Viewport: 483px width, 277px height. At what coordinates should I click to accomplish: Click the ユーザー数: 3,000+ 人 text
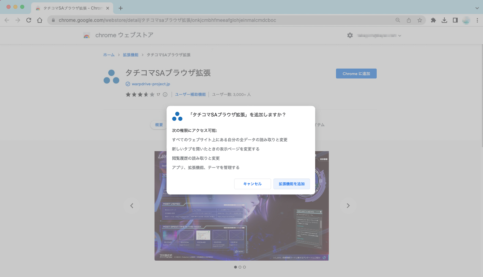[231, 94]
